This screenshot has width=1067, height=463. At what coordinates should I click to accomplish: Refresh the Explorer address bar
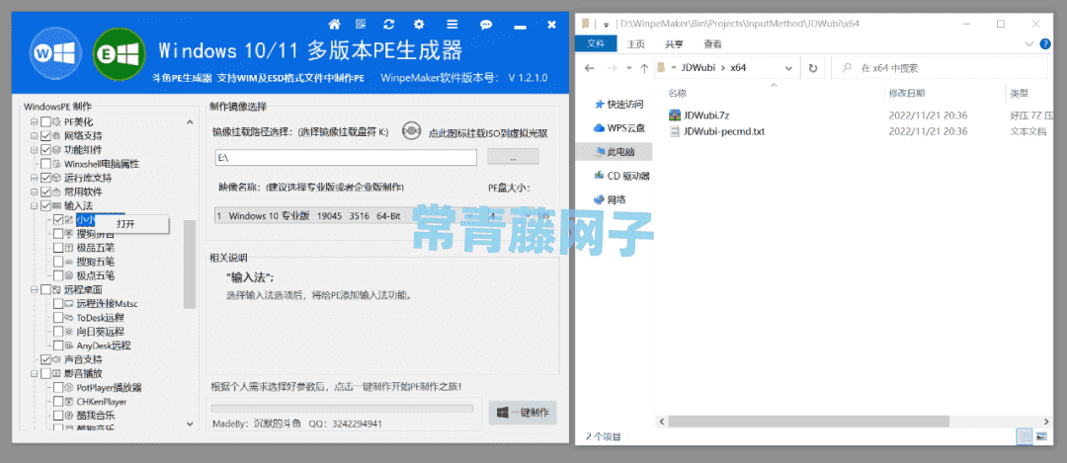(812, 68)
